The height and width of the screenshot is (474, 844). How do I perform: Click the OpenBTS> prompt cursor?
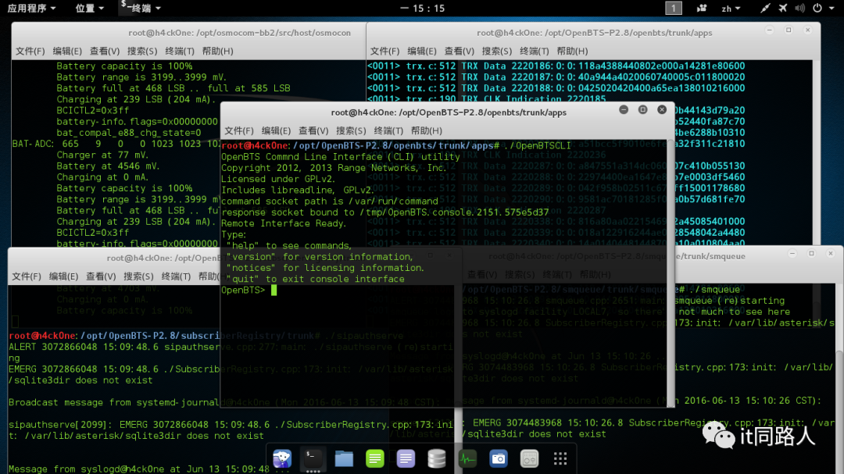pos(274,290)
